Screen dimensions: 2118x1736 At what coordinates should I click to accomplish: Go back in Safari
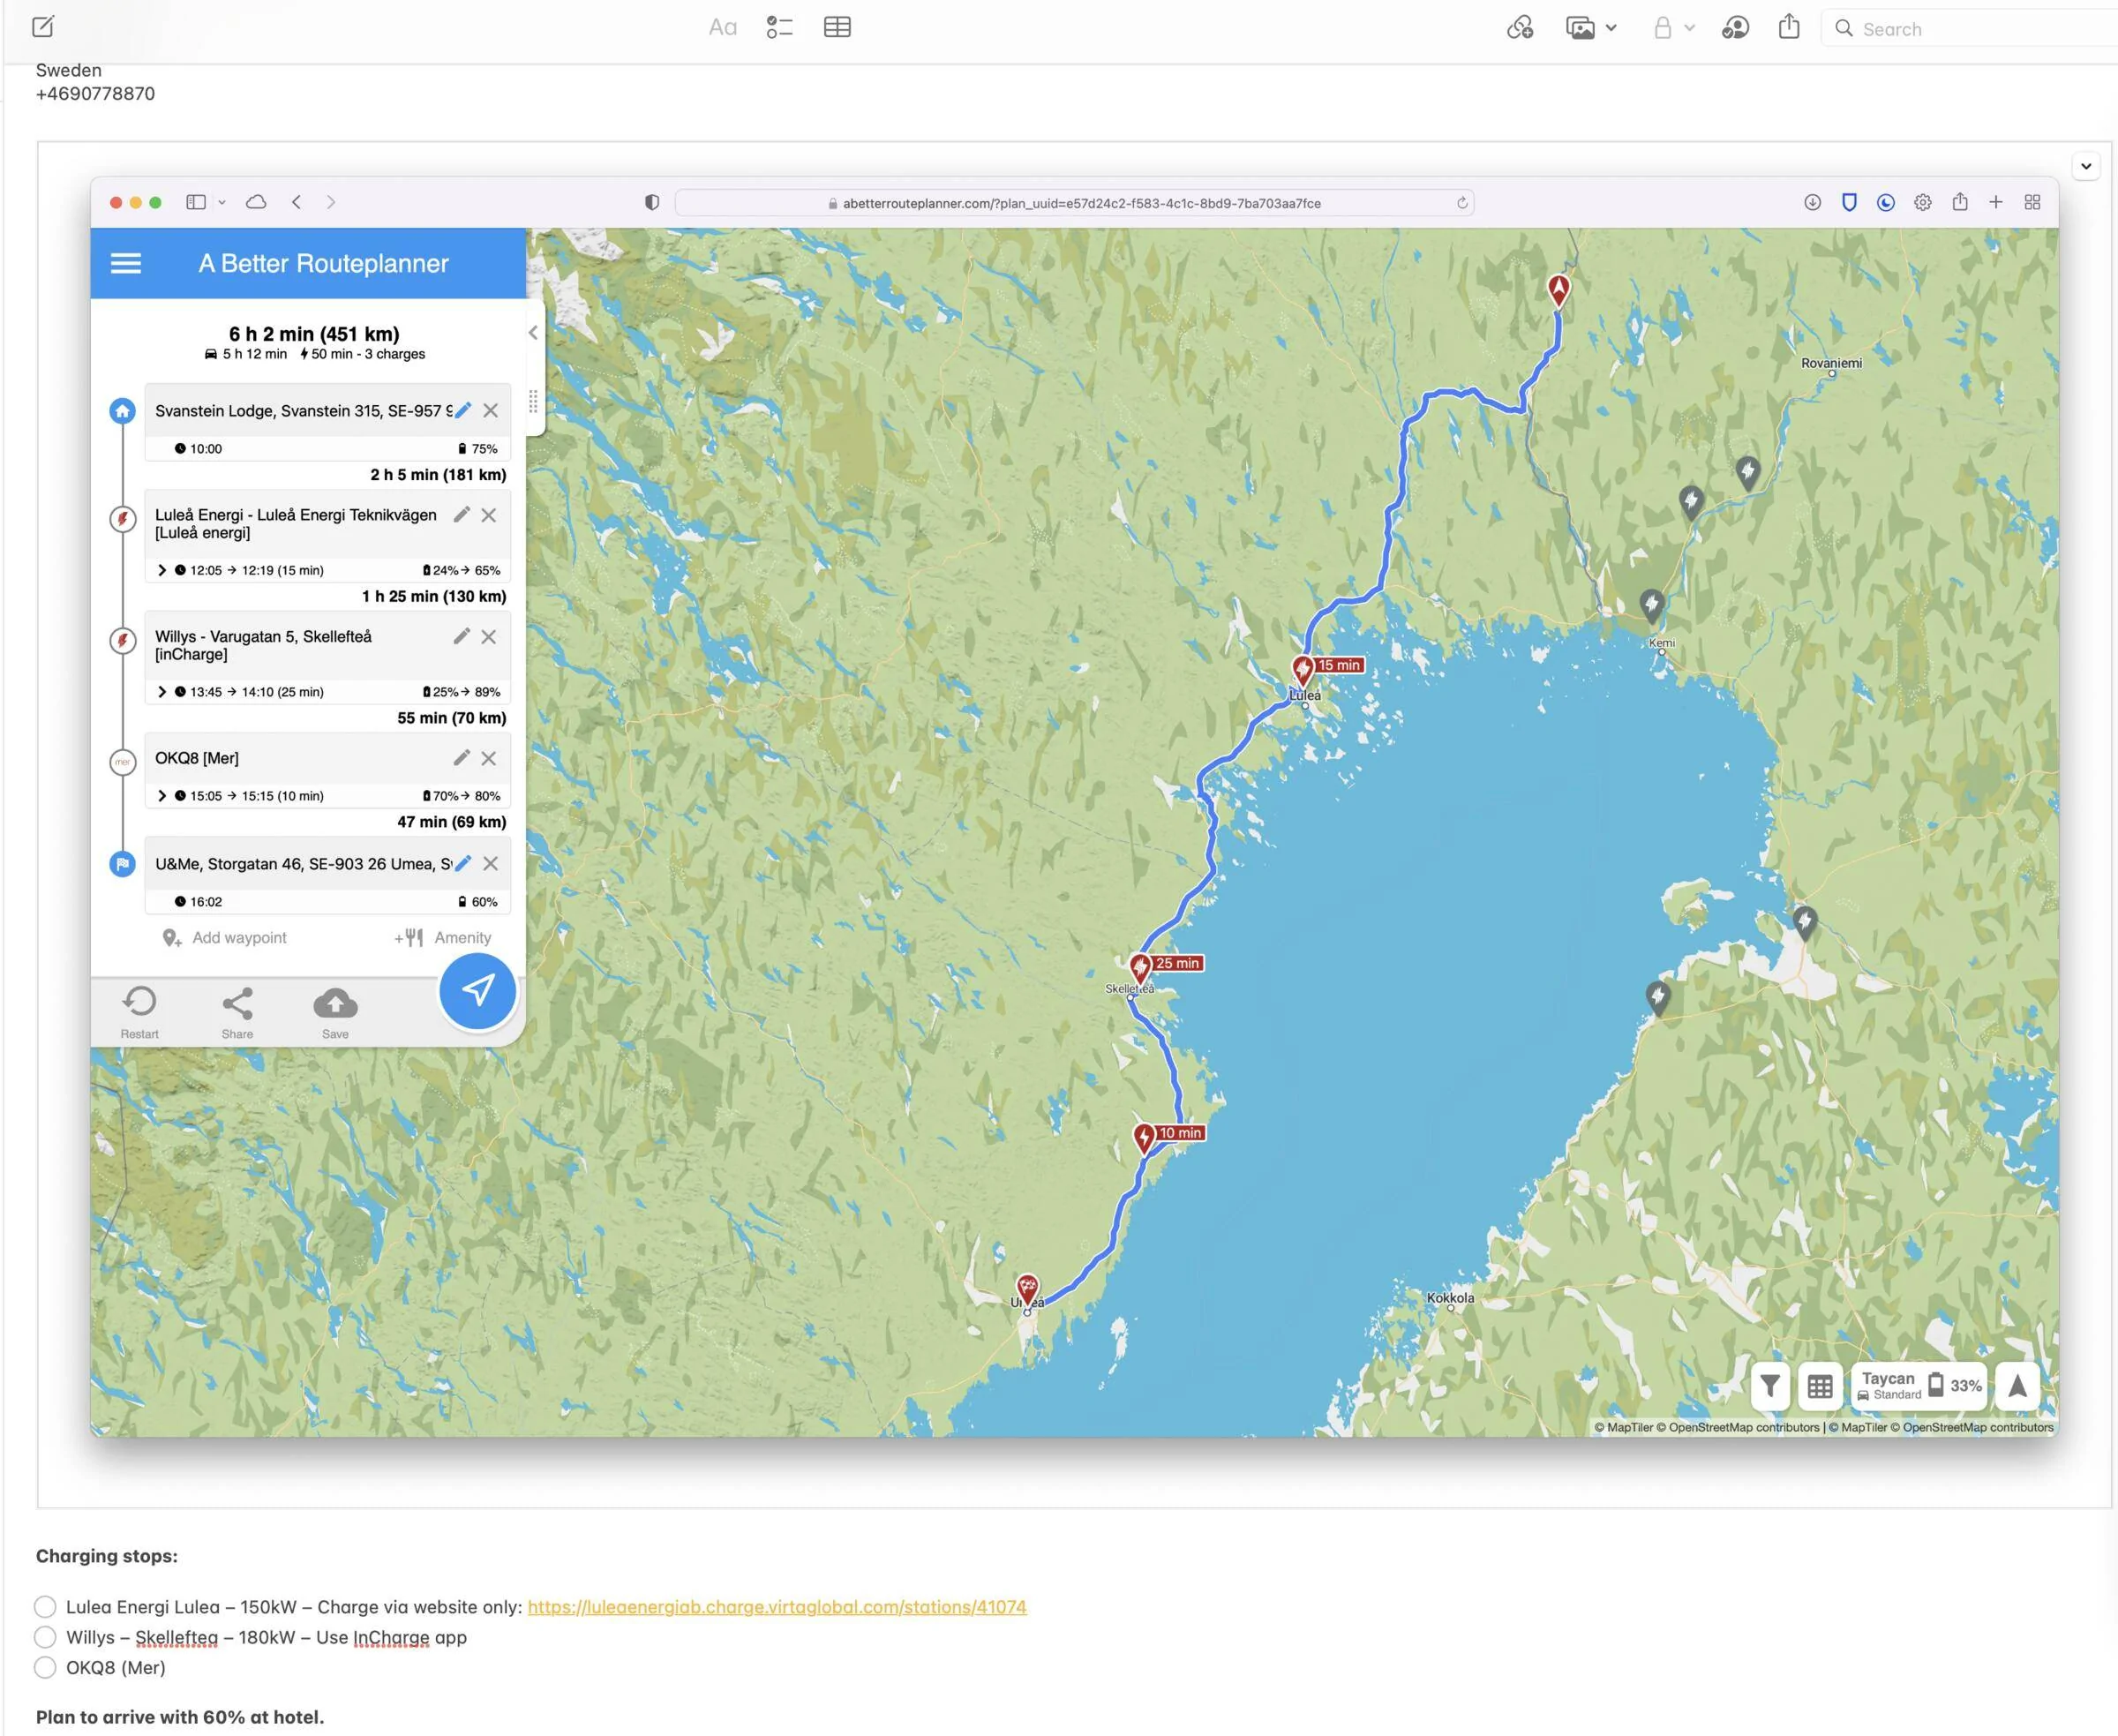[297, 202]
